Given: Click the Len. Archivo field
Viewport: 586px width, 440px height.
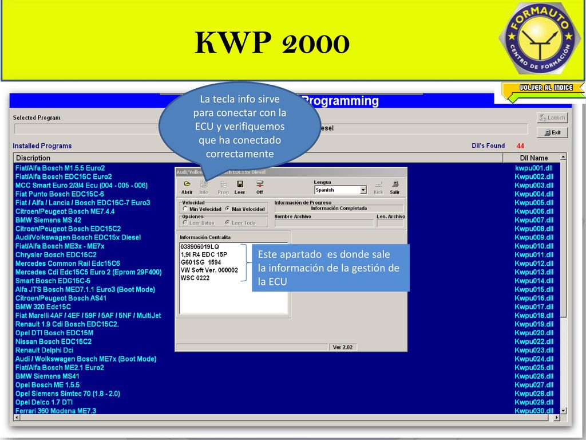Looking at the screenshot, I should pos(390,223).
